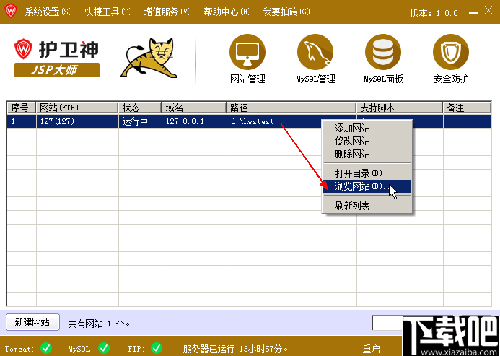The height and width of the screenshot is (356, 500).
Task: Click the Tomcat cat mascot image
Action: coord(149,58)
